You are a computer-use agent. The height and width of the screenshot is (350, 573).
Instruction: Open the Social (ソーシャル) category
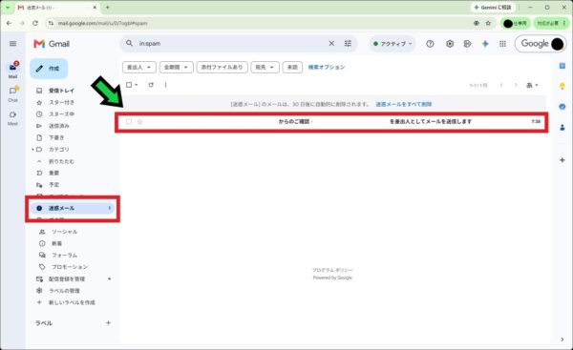click(x=64, y=232)
